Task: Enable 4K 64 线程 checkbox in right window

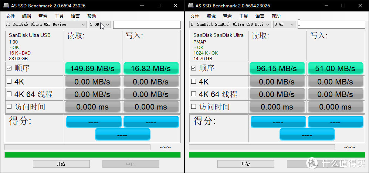Action: (193, 94)
